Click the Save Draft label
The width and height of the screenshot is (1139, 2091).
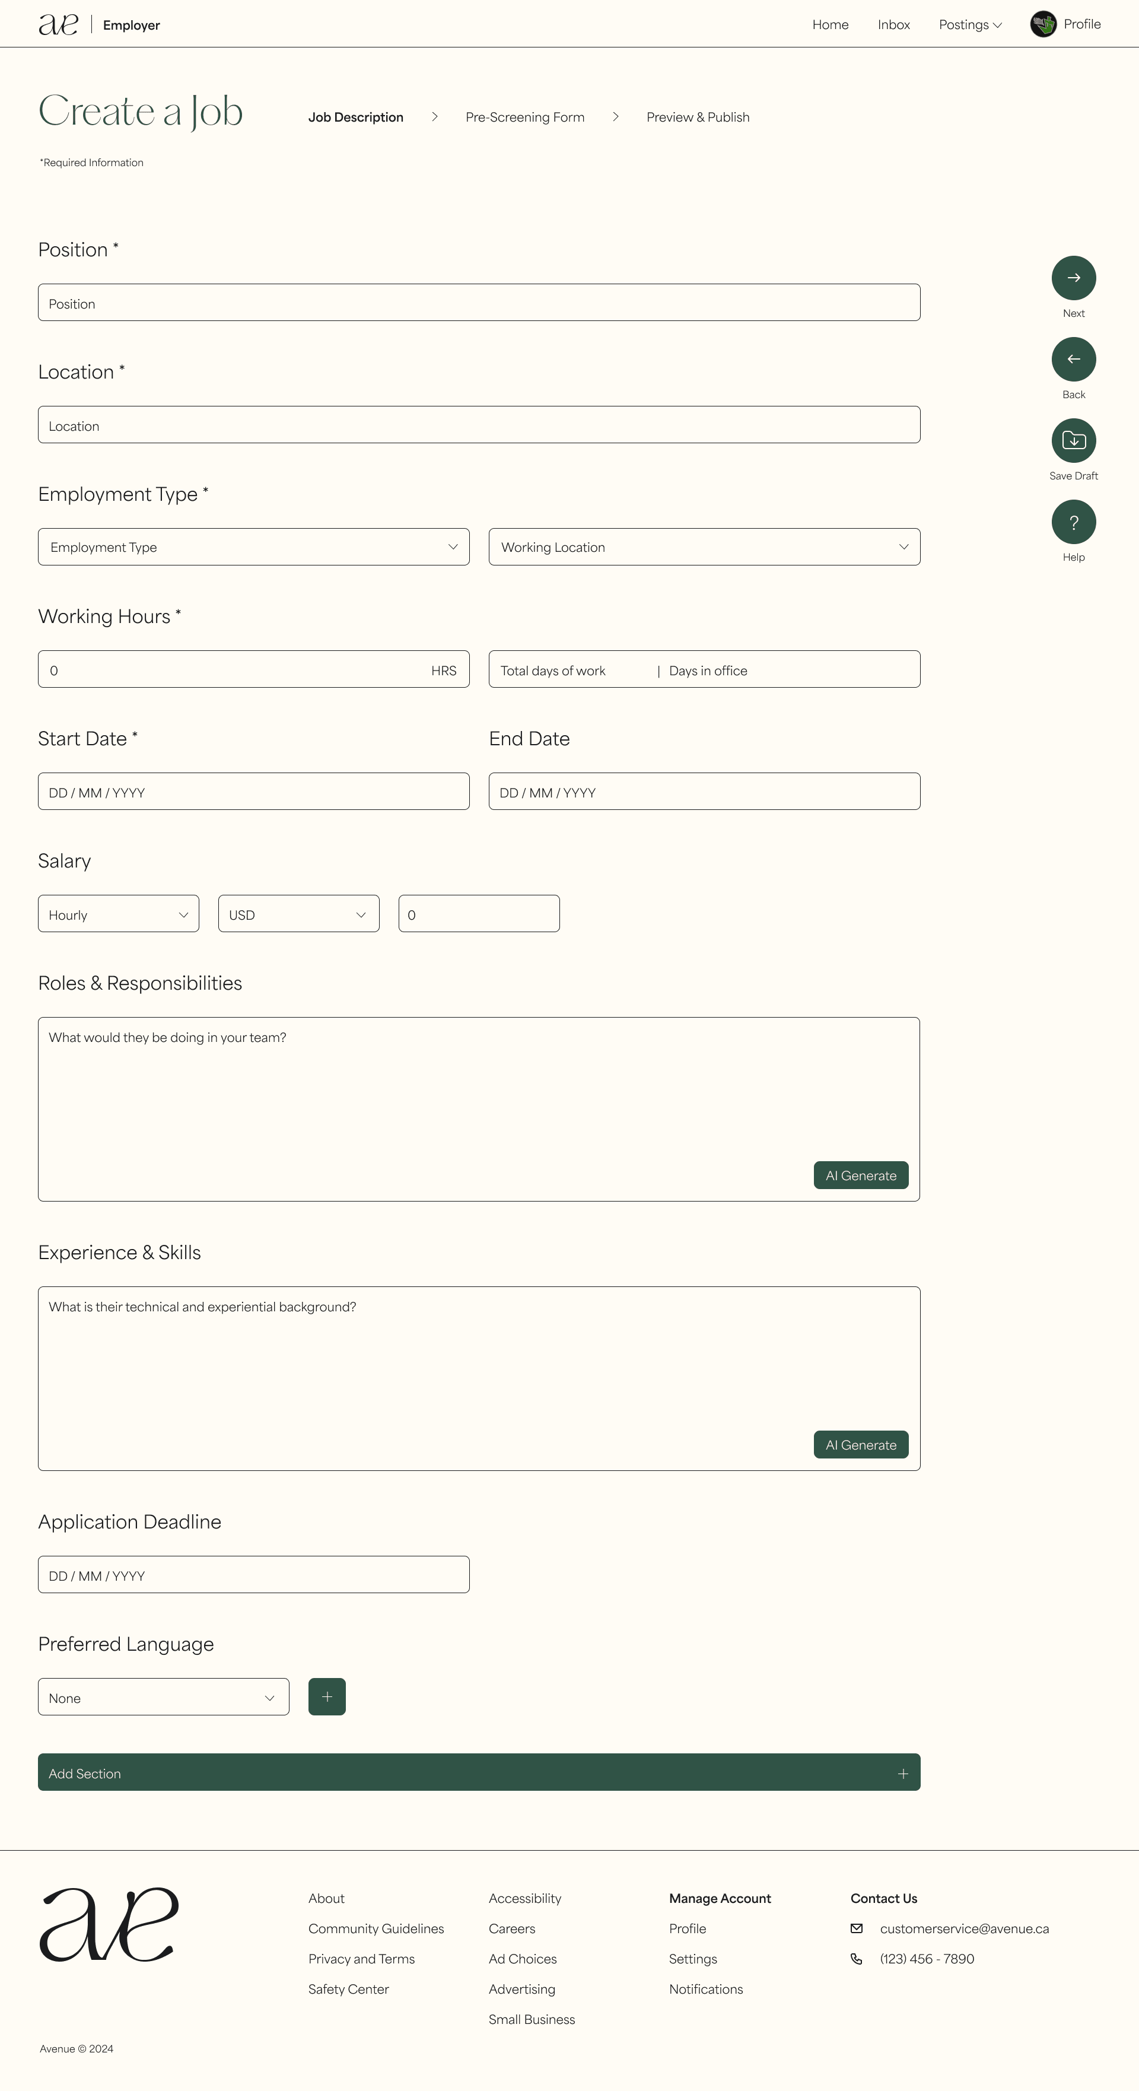point(1073,476)
